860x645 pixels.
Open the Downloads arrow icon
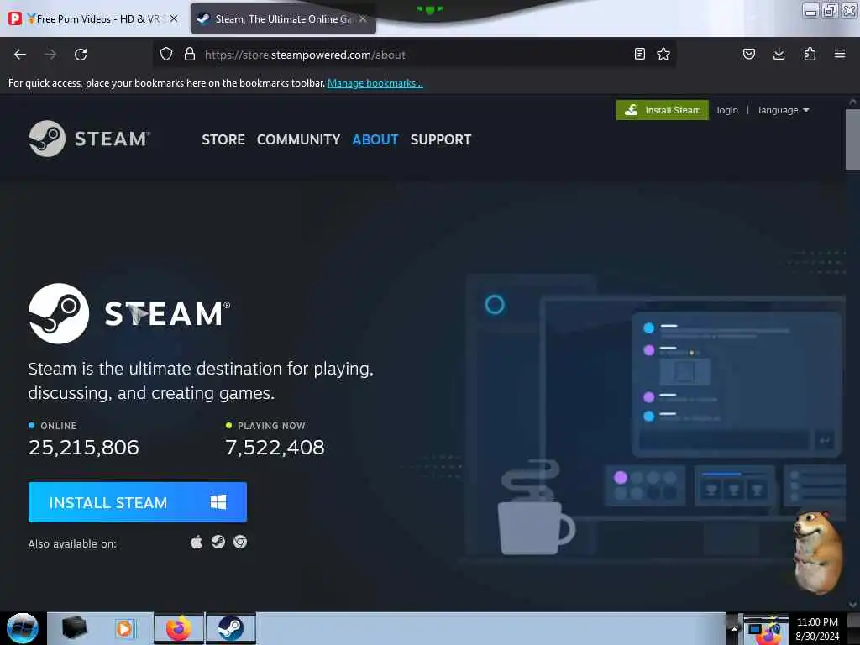pyautogui.click(x=779, y=54)
